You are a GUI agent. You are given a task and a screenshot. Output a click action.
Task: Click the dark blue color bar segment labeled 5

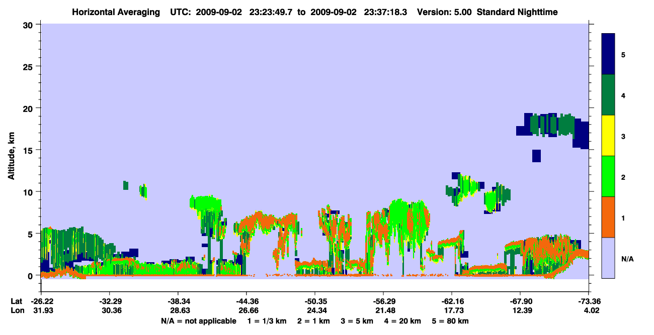[x=608, y=54]
